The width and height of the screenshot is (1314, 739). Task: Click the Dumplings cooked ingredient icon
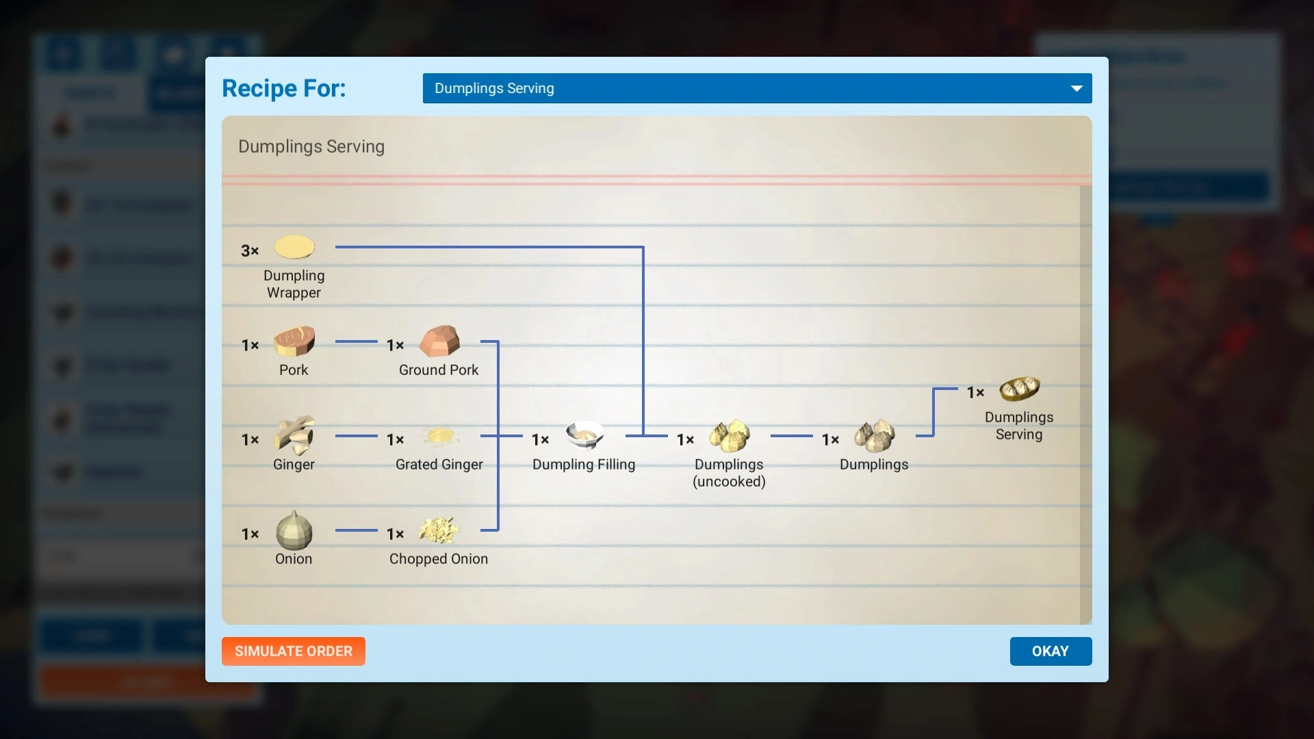873,437
